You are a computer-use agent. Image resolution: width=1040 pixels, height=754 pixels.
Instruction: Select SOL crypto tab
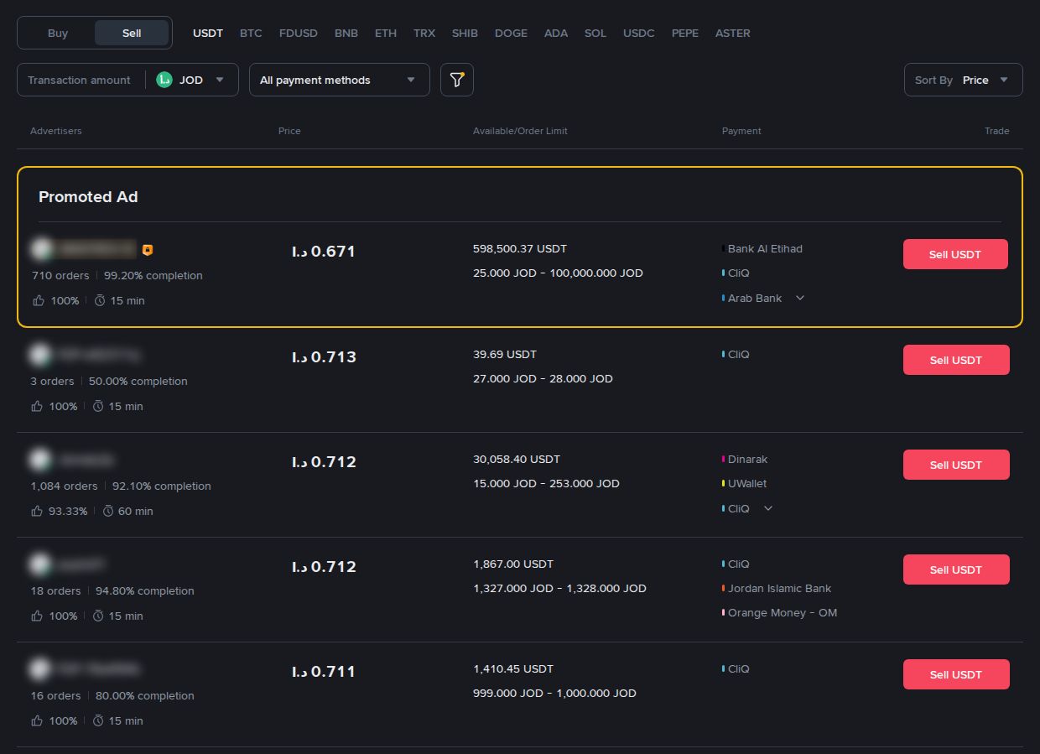tap(595, 34)
